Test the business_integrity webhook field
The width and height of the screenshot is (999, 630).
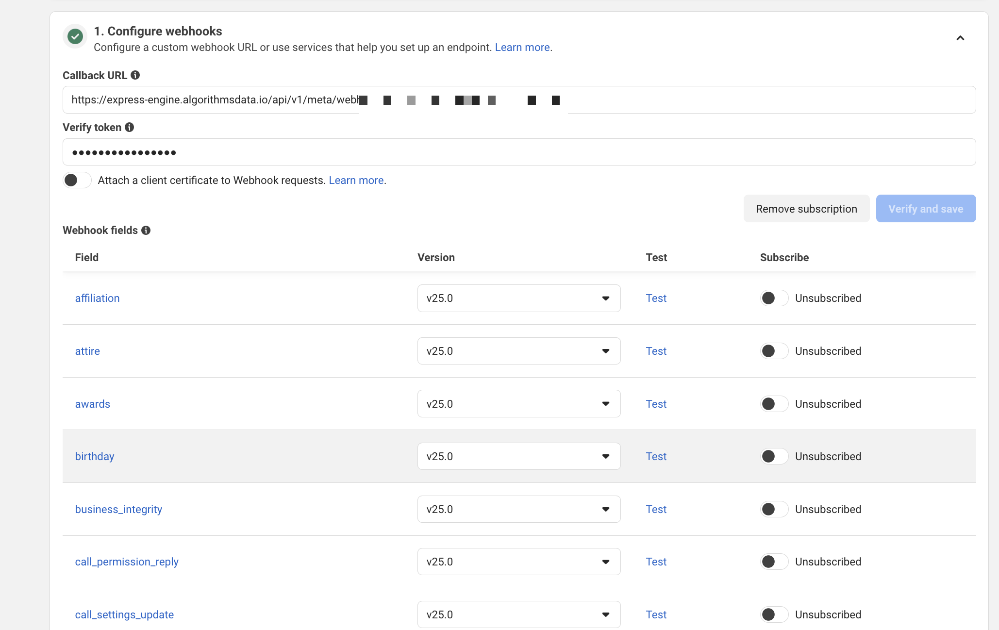[656, 509]
